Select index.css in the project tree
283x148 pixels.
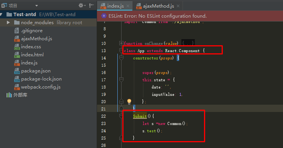coord(31,47)
